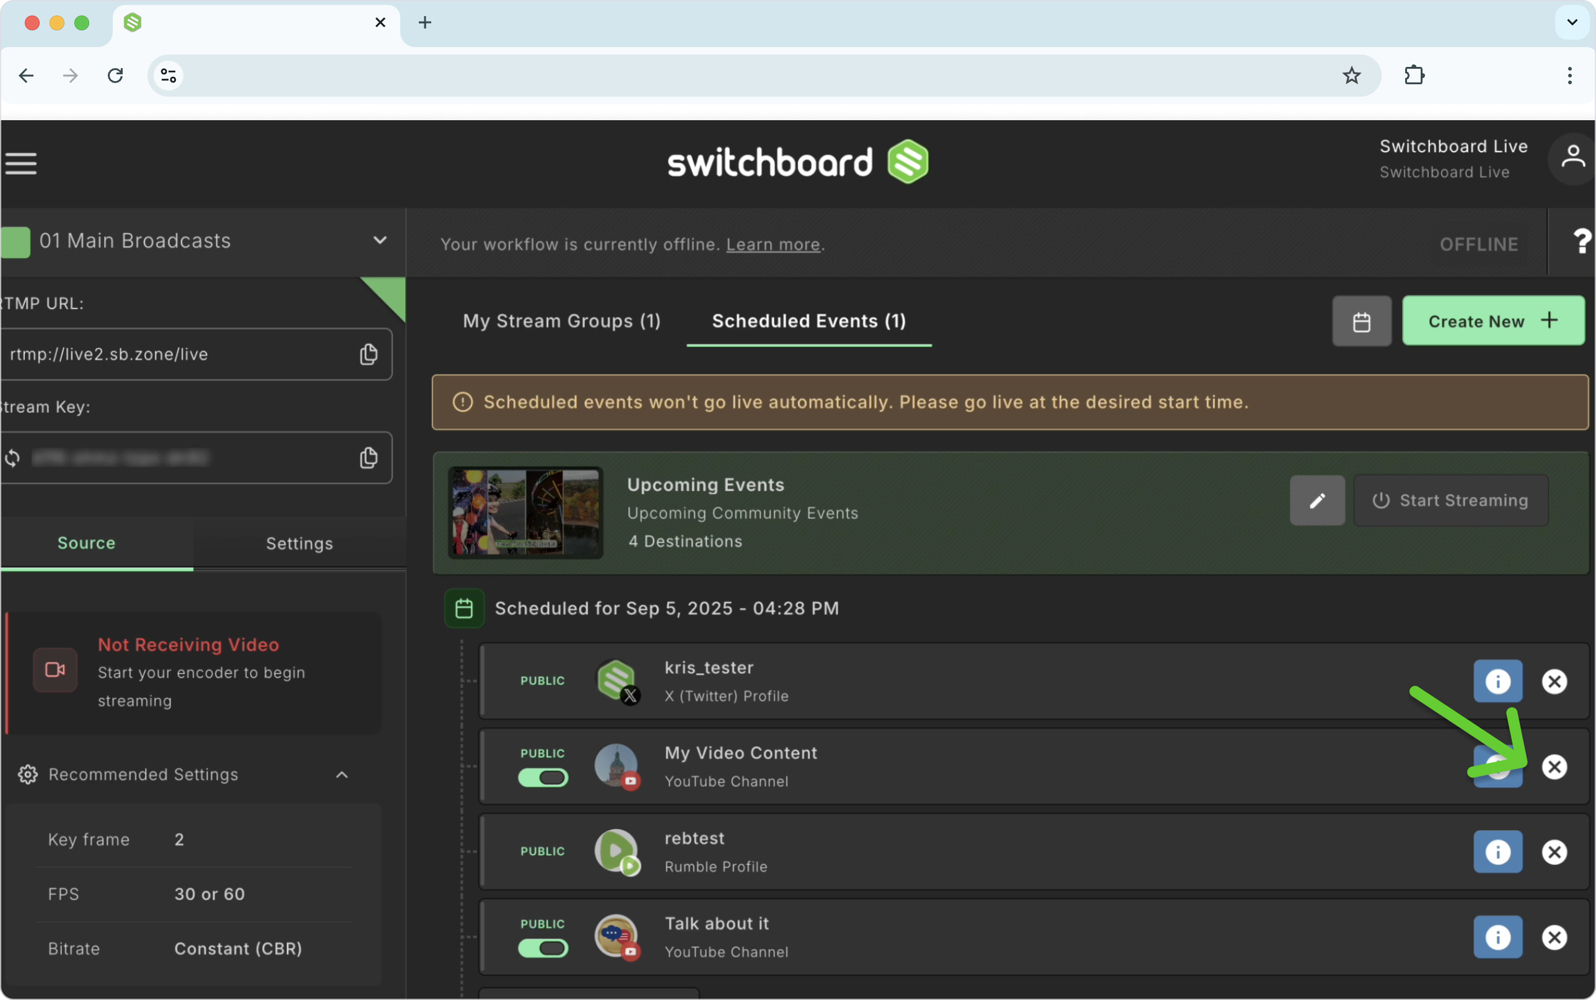
Task: Show info for kris_tester destination
Action: click(1497, 681)
